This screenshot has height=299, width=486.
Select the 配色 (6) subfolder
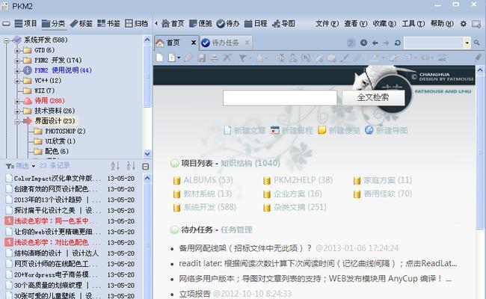[x=57, y=151]
